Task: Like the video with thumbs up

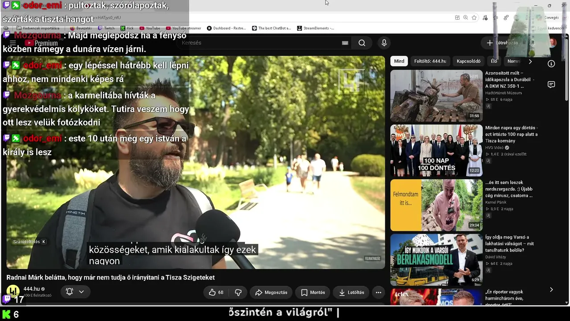Action: pyautogui.click(x=216, y=292)
